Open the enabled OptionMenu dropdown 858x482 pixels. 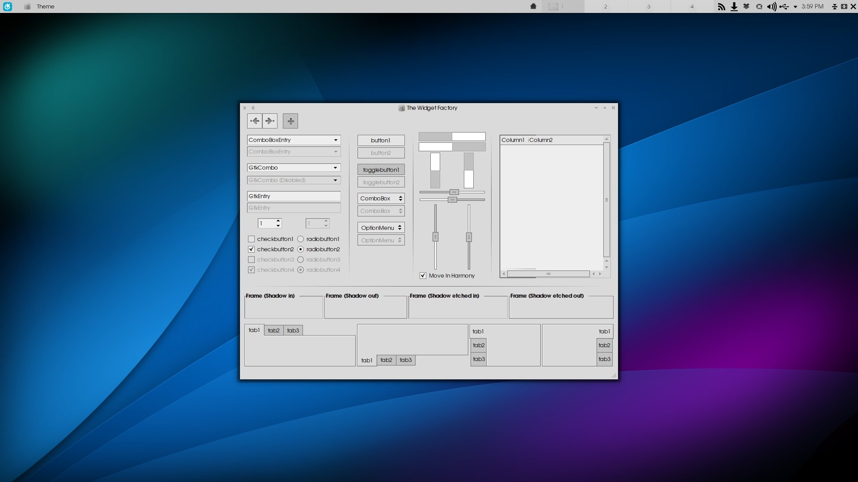381,228
